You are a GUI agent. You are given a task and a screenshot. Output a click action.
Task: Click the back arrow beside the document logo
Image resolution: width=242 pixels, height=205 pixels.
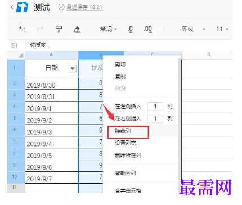(12, 7)
